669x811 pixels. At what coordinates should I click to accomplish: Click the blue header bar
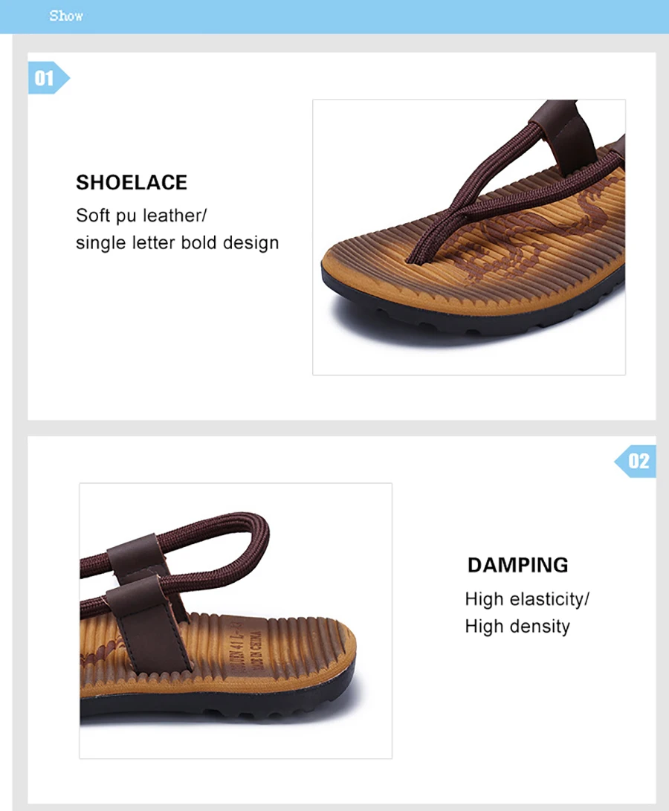[x=334, y=16]
